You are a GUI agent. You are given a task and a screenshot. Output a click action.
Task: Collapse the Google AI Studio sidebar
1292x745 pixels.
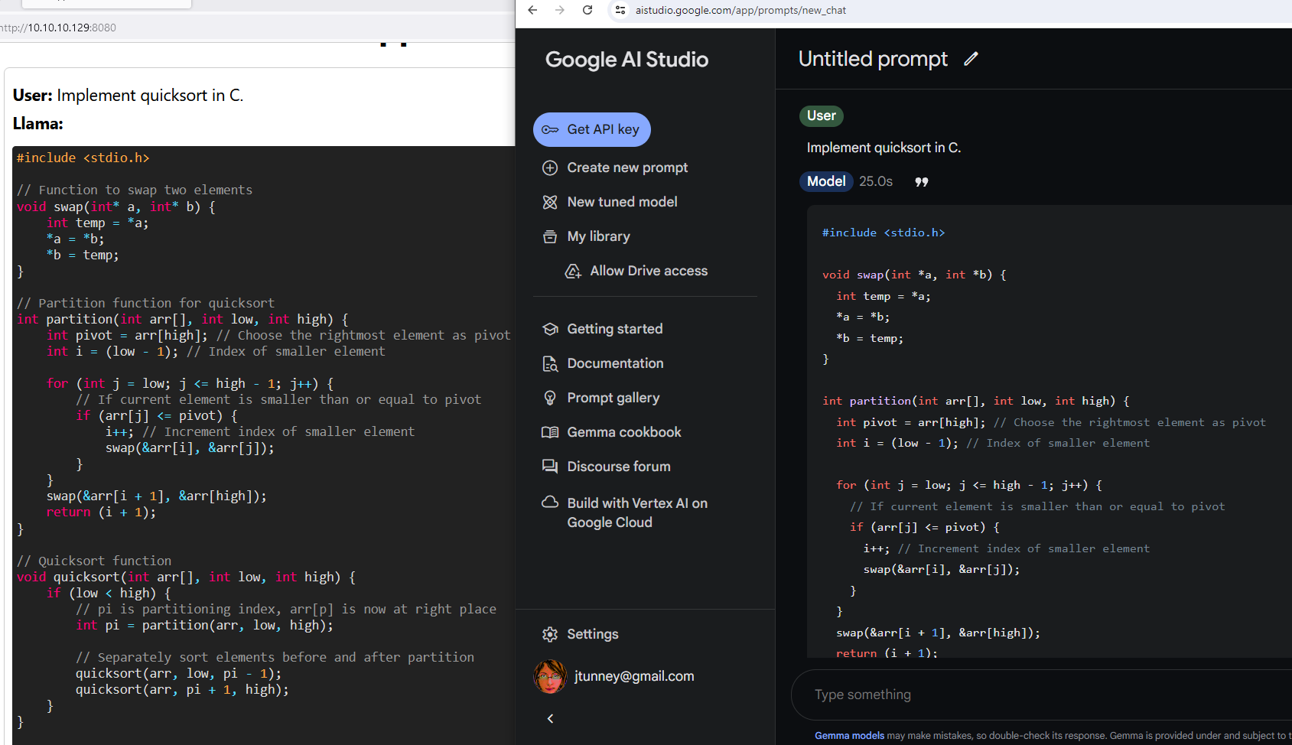point(550,718)
